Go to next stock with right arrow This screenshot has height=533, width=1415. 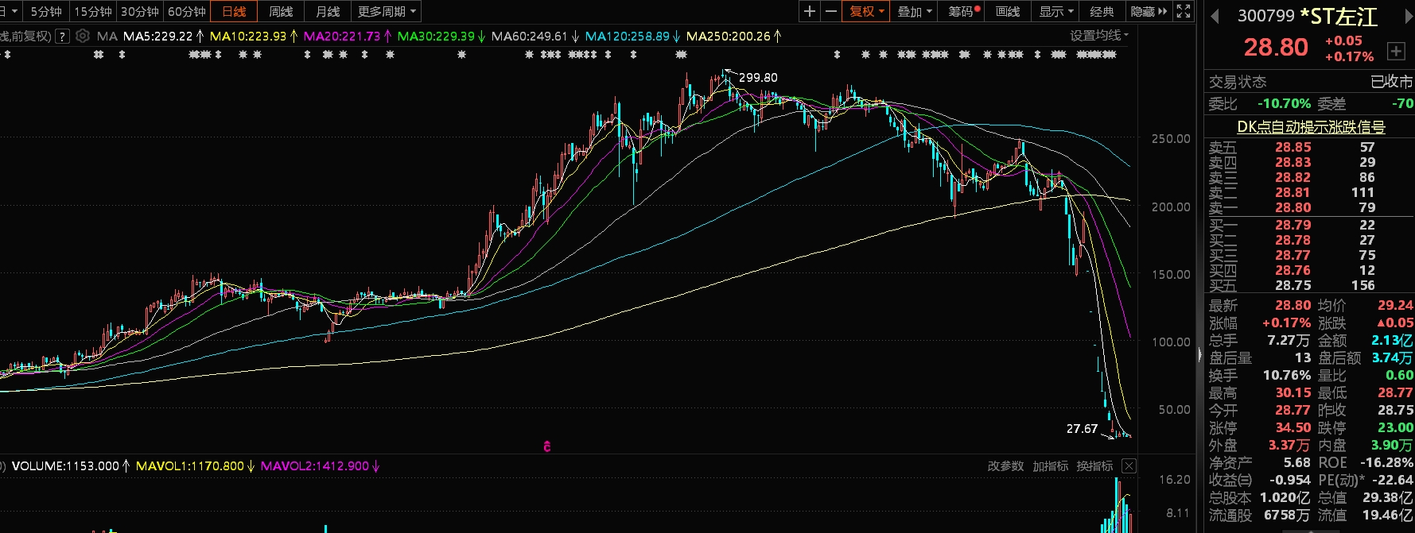coord(1409,17)
